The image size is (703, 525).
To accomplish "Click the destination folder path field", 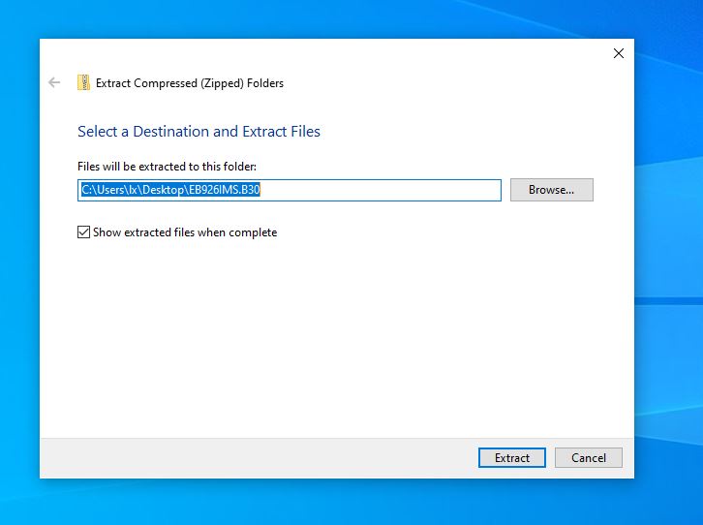I will pyautogui.click(x=290, y=190).
